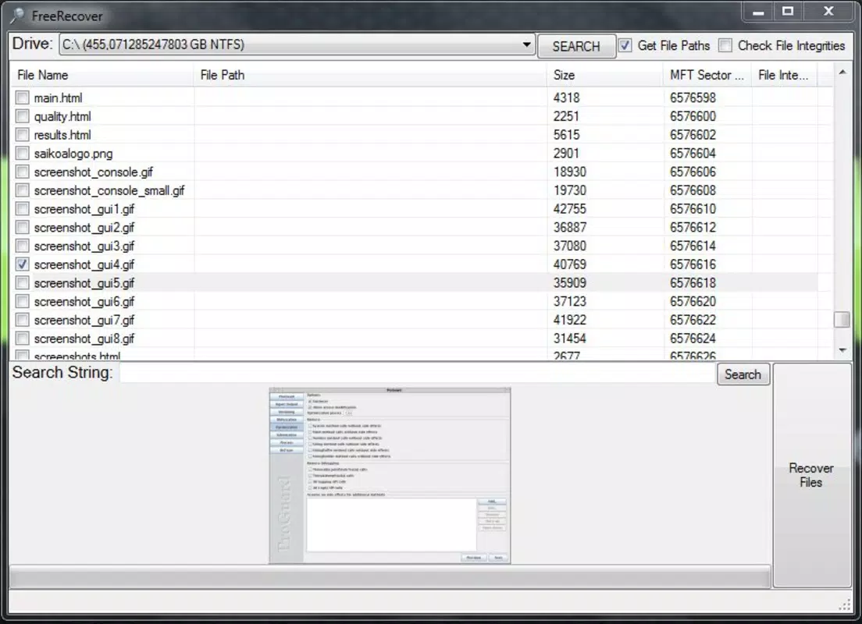Screen dimensions: 862x624
Task: Click the Search button beside Search String
Action: (x=743, y=374)
